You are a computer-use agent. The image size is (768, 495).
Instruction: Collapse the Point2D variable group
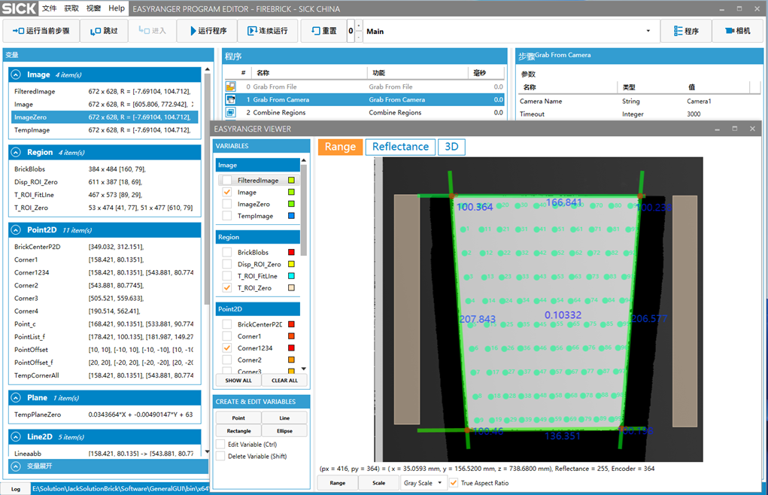[16, 229]
